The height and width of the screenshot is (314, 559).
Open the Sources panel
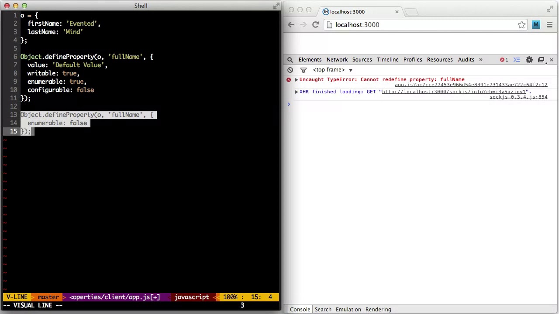(x=362, y=60)
